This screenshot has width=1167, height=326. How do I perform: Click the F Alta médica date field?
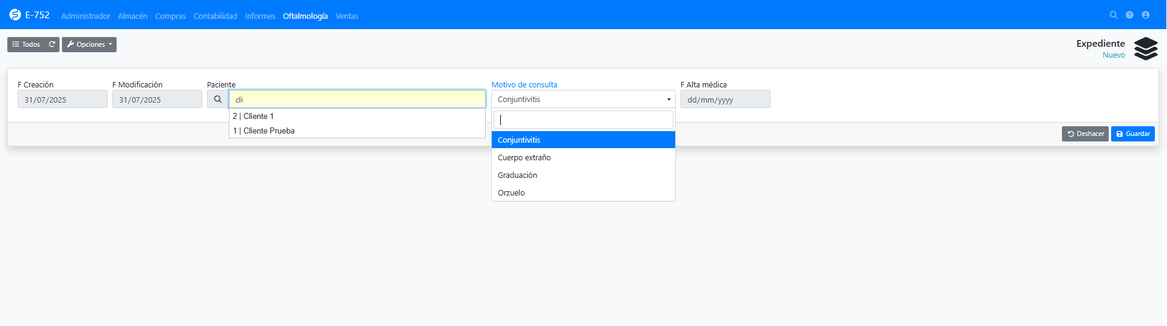coord(725,100)
